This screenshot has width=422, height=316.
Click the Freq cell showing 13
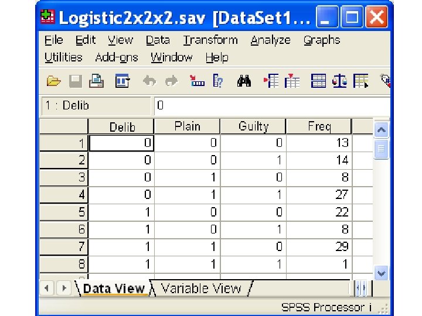click(319, 143)
